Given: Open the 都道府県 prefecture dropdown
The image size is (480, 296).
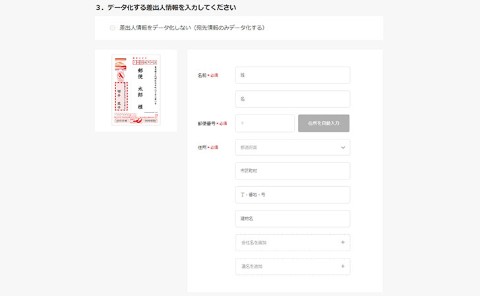Looking at the screenshot, I should click(293, 147).
